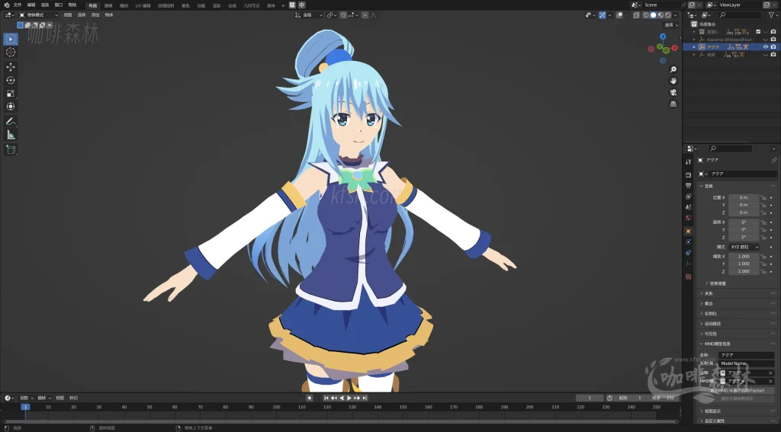The image size is (781, 432).
Task: Toggle the camera view icon
Action: coord(673,93)
